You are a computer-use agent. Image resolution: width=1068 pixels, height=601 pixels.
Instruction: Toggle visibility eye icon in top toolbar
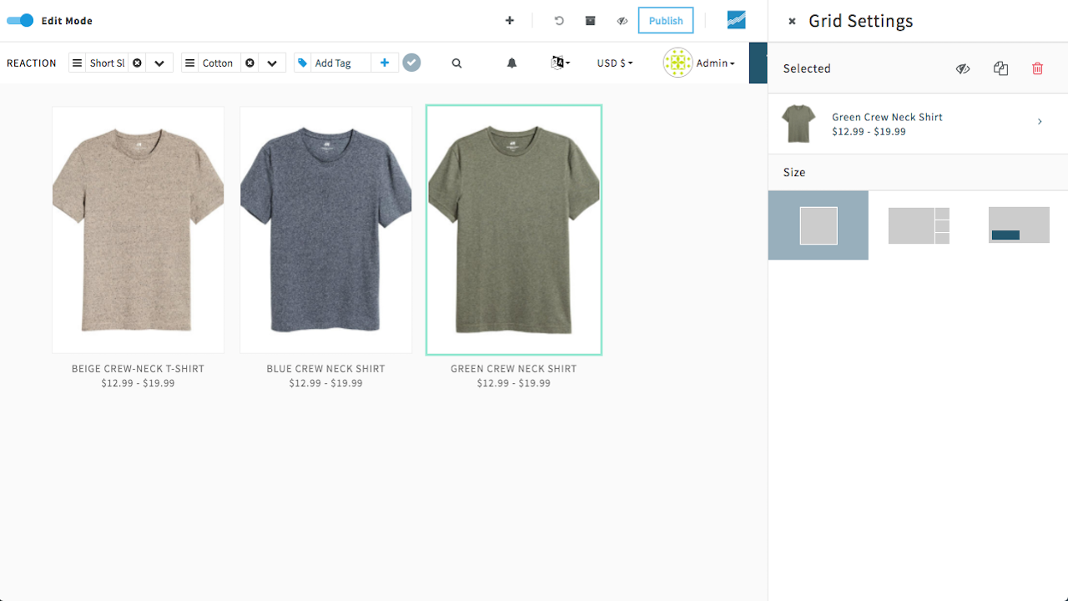click(x=622, y=21)
